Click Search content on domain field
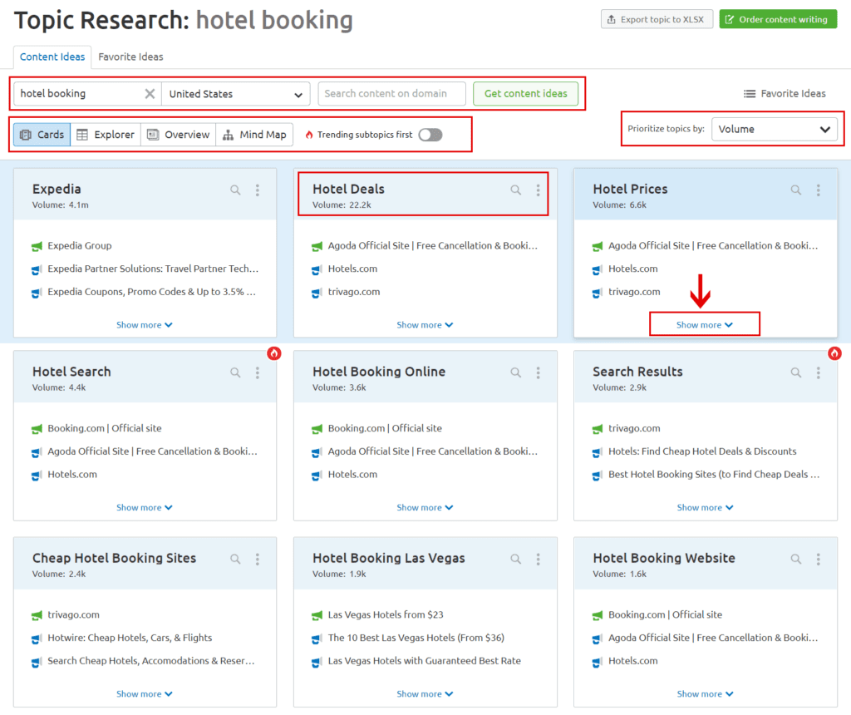 click(391, 93)
